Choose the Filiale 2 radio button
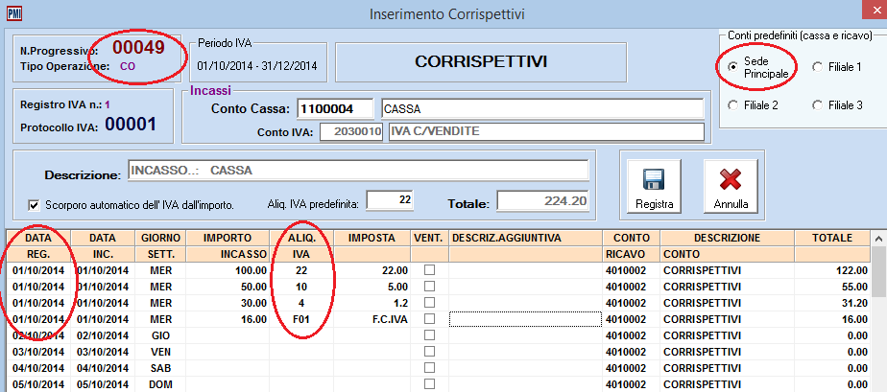 [733, 104]
